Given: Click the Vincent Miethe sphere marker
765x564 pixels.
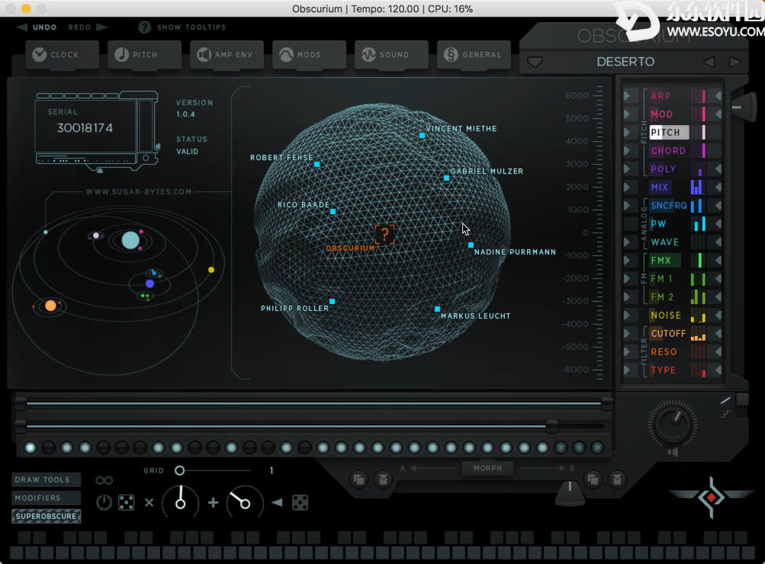Looking at the screenshot, I should [422, 136].
